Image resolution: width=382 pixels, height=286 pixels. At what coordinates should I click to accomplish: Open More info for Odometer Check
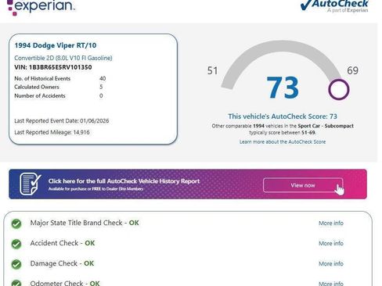coord(331,283)
